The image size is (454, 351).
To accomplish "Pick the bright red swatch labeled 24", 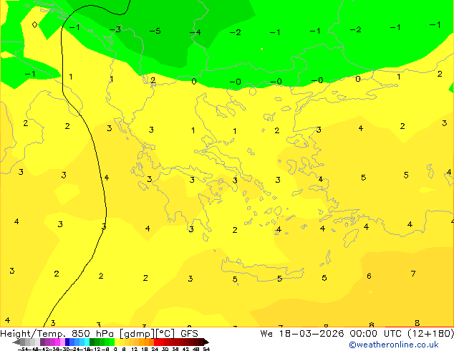I will point(156,342).
